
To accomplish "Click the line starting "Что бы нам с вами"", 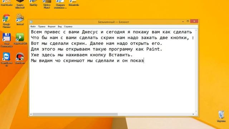I will click(112, 38).
